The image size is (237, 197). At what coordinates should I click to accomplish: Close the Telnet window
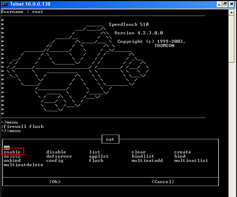(x=232, y=4)
